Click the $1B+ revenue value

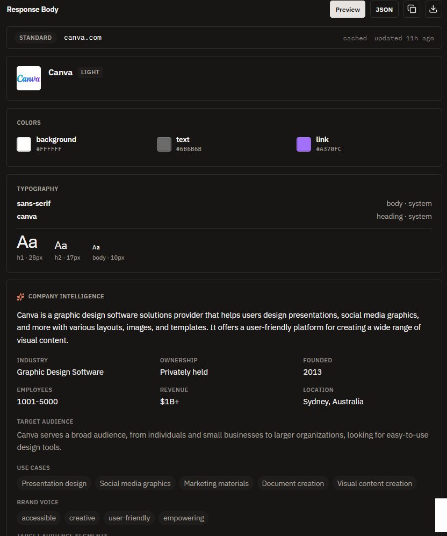tap(169, 401)
